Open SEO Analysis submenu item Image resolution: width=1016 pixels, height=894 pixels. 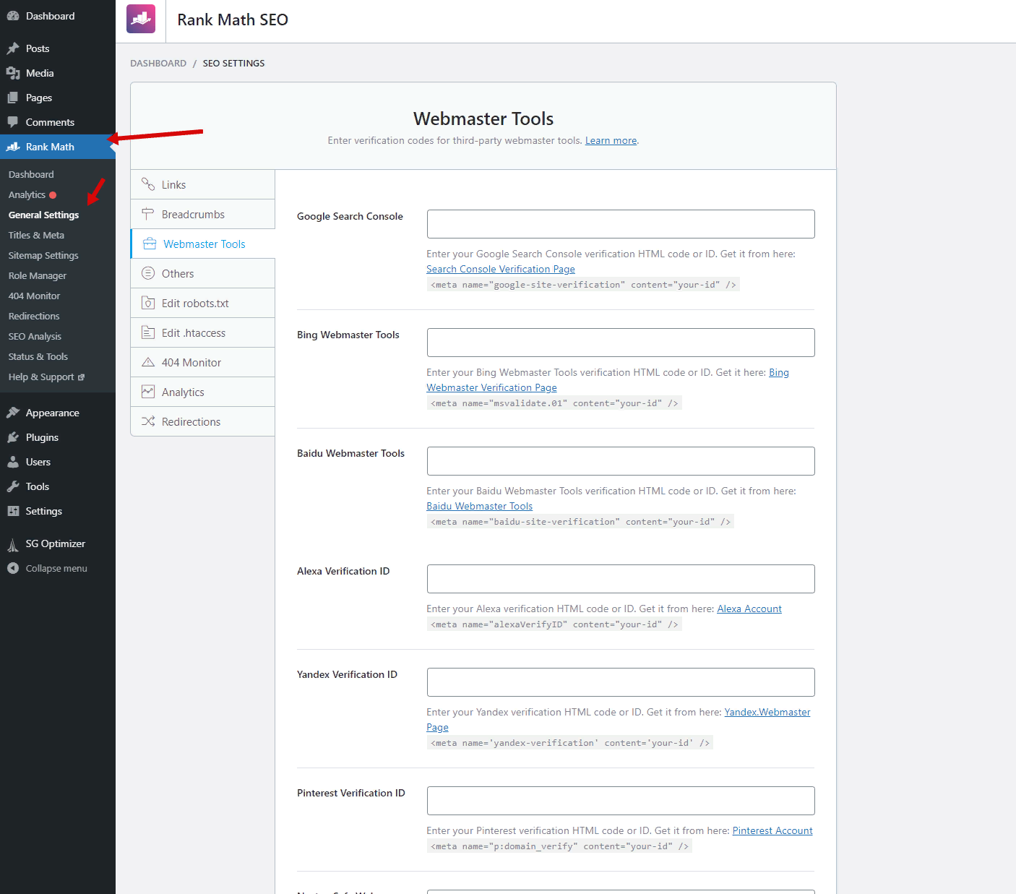35,336
